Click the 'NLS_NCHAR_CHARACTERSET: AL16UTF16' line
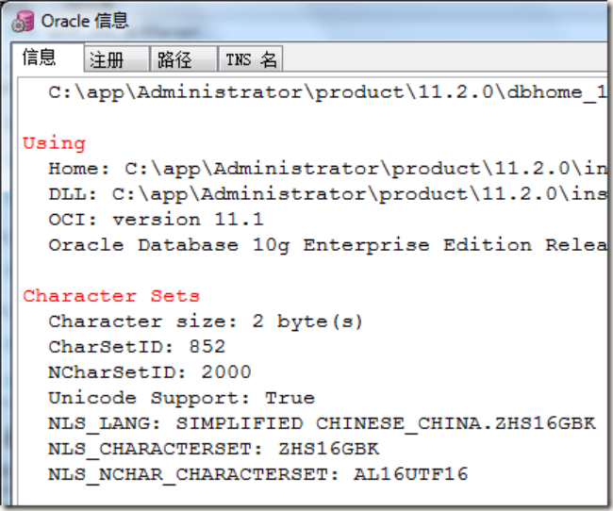The image size is (613, 511). 258,474
